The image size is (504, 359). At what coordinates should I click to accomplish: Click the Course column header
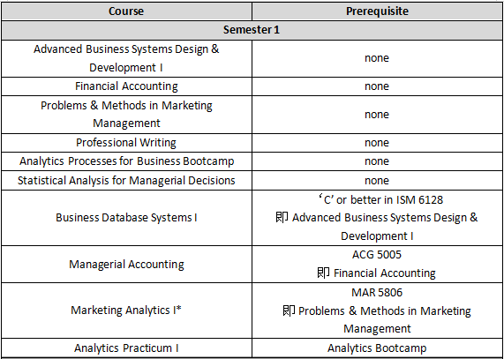pos(126,11)
